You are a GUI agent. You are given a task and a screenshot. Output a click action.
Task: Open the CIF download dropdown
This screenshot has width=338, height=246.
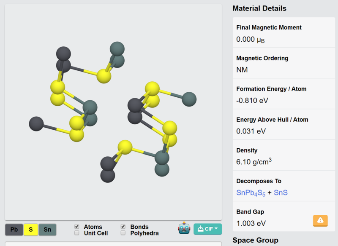coord(207,229)
